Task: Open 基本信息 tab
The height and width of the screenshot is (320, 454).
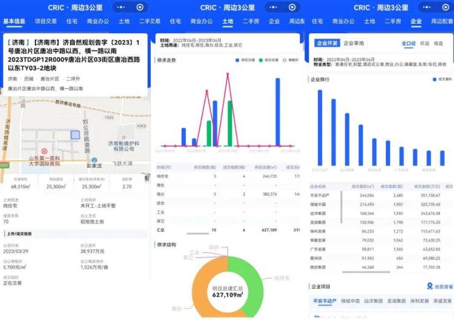Action: (14, 21)
